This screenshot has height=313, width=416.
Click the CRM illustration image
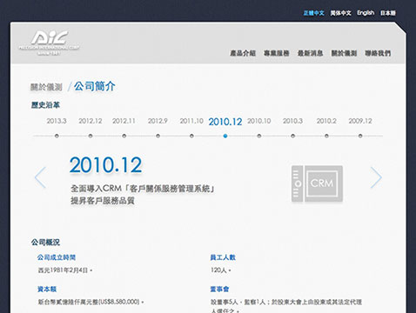click(317, 183)
